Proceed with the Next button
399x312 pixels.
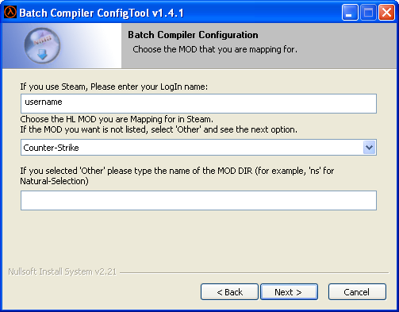(289, 292)
